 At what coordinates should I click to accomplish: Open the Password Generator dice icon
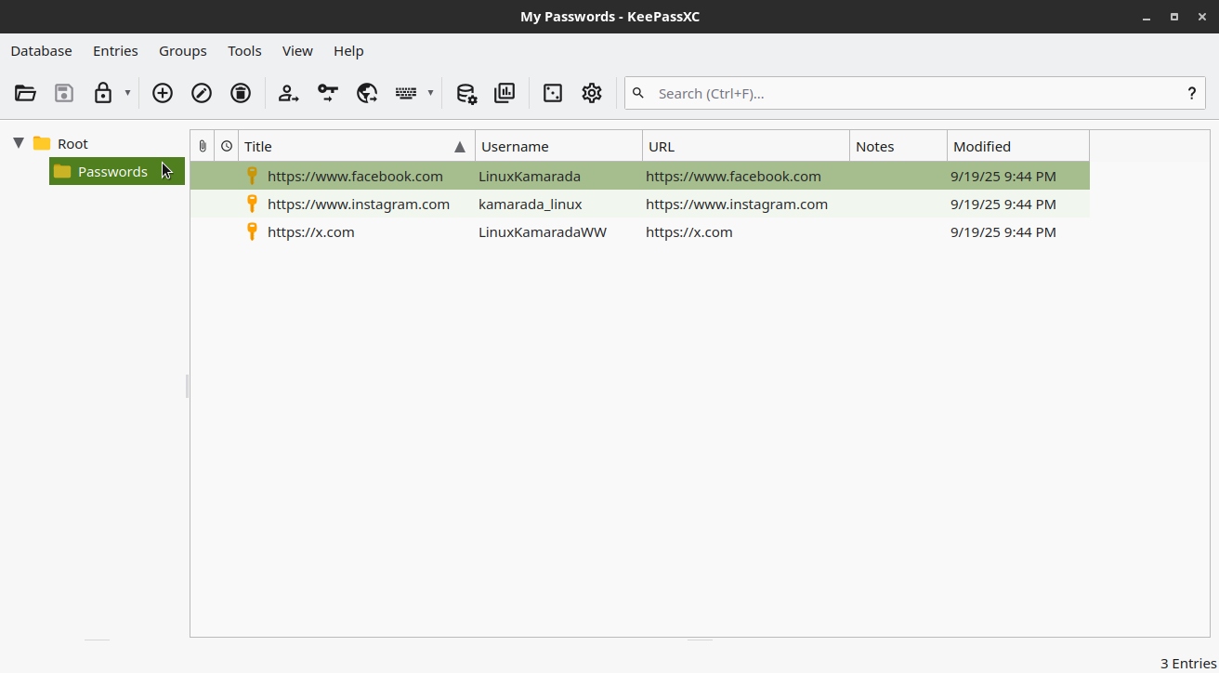click(x=553, y=93)
